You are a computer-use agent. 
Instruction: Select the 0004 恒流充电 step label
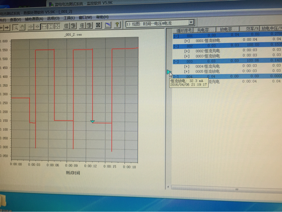tap(208, 67)
